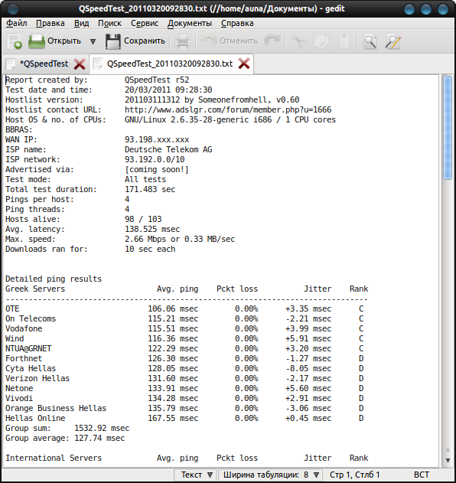The width and height of the screenshot is (456, 483).
Task: Click the Открыть button label
Action: [64, 41]
